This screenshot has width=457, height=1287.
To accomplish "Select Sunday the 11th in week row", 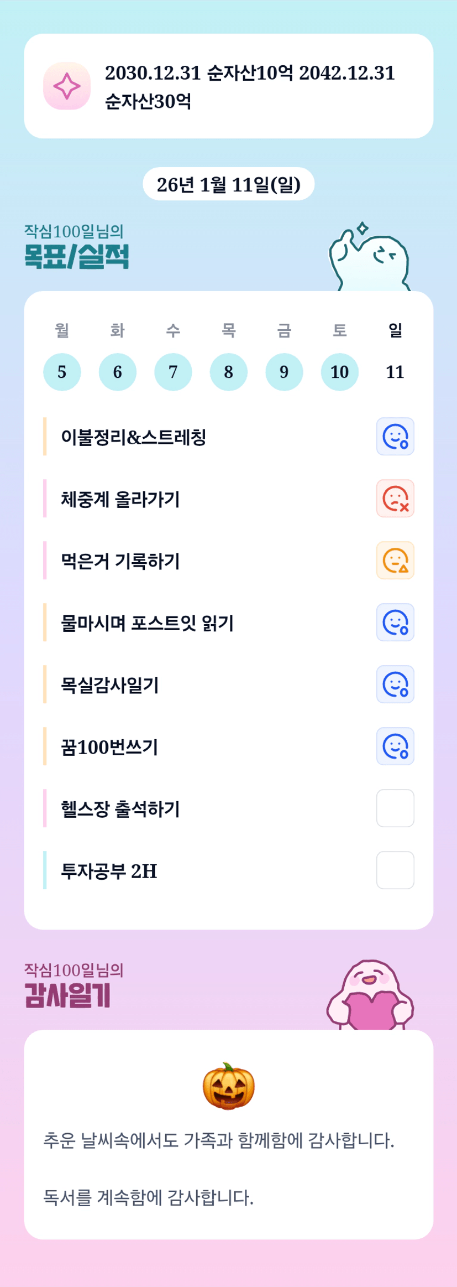I will (395, 372).
